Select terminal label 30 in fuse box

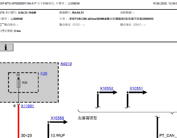tap(18, 75)
